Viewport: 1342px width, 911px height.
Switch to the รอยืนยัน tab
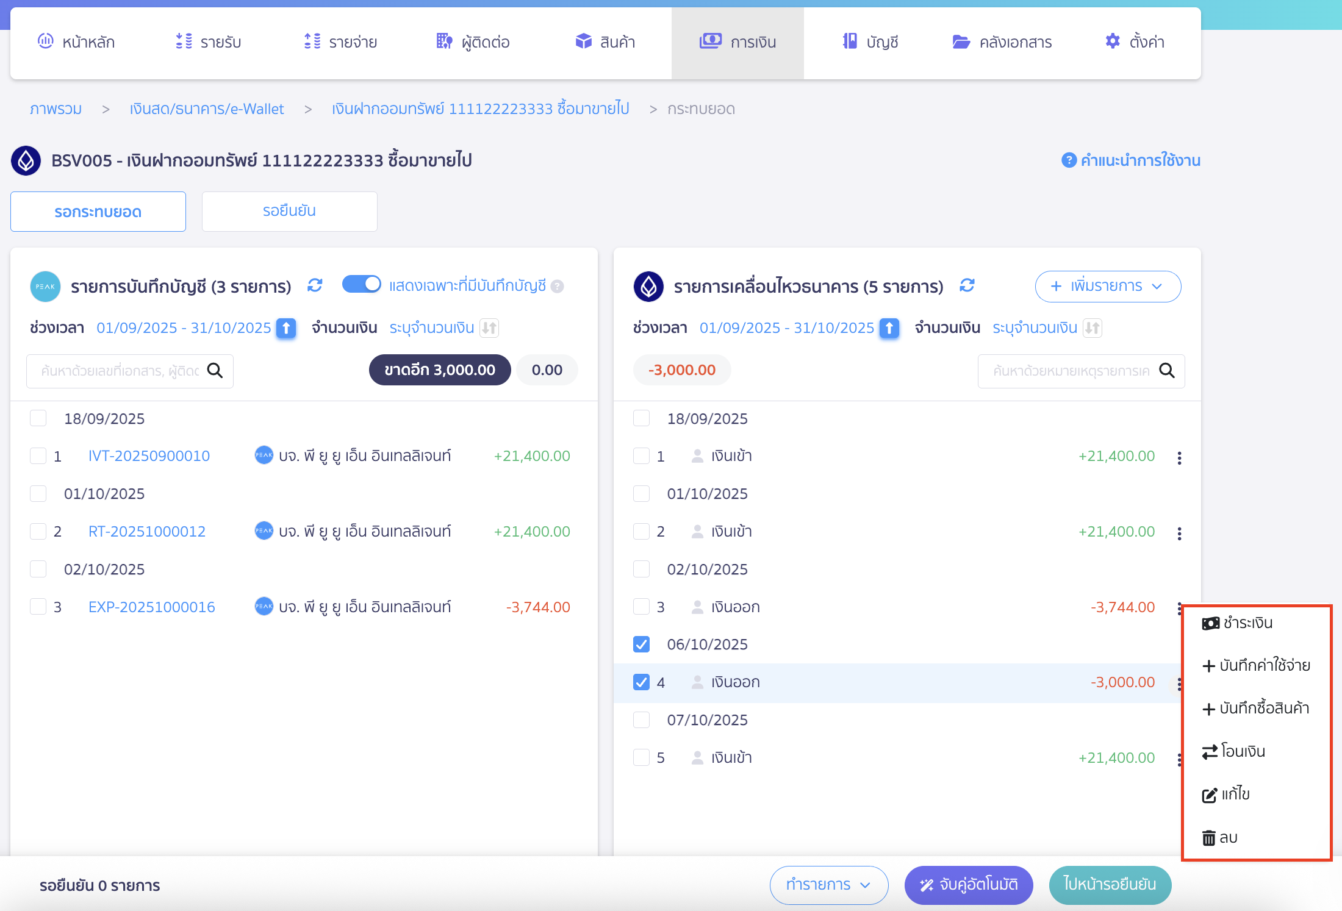pyautogui.click(x=289, y=211)
